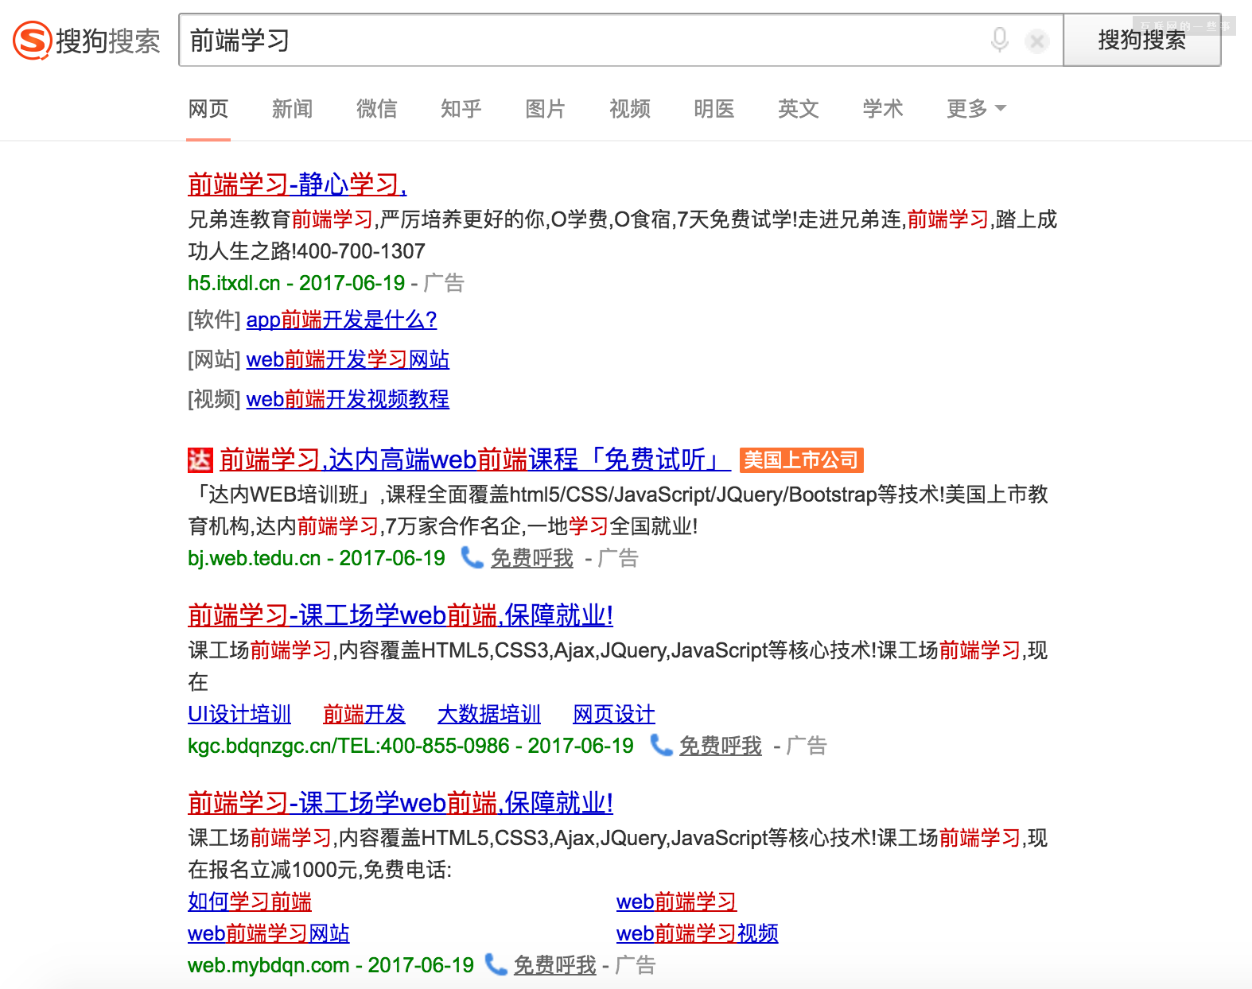1252x989 pixels.
Task: Click the Sogou logo icon
Action: 33,41
